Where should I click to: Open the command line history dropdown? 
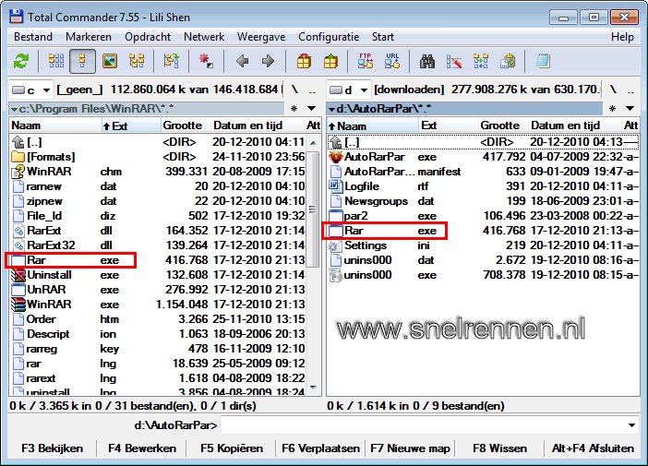(631, 425)
